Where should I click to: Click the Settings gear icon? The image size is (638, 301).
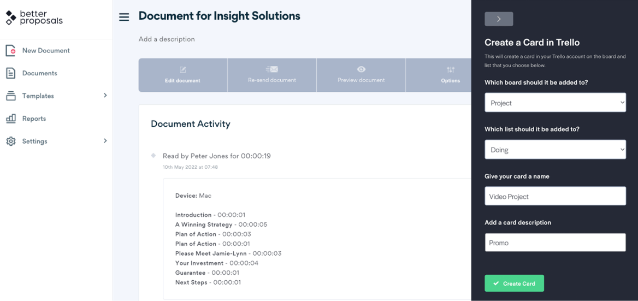coord(11,141)
